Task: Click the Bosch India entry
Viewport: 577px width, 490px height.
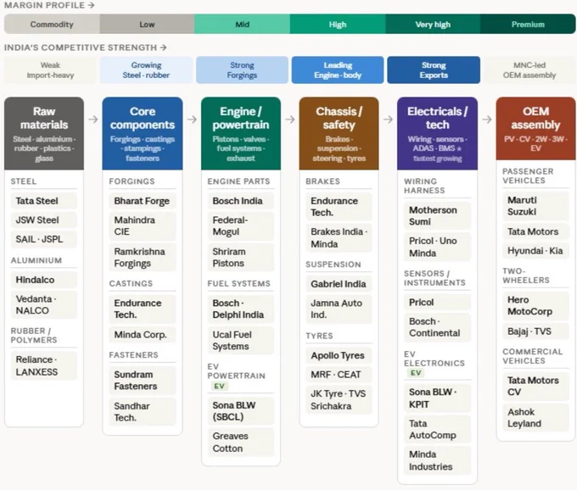Action: [x=241, y=201]
